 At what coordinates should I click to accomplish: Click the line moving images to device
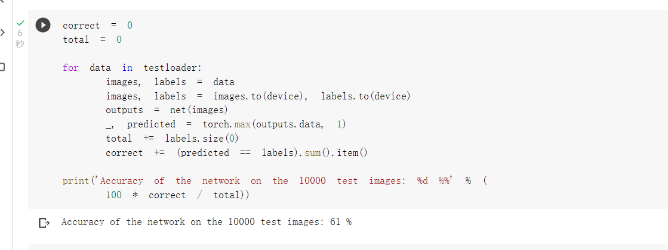pos(258,96)
